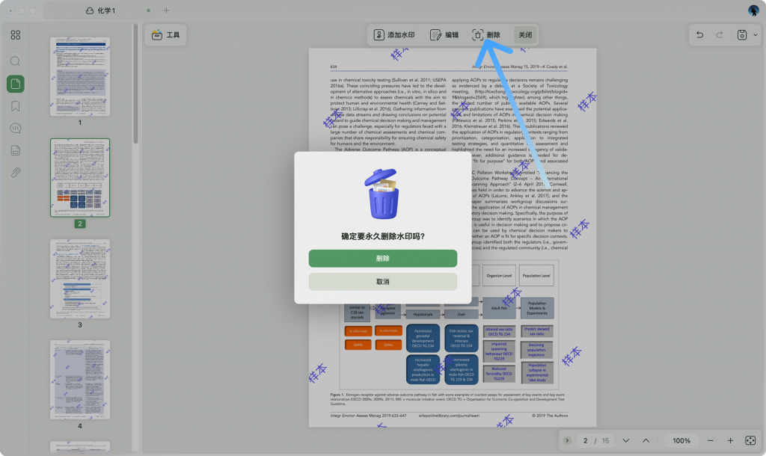Viewport: 766px width, 456px height.
Task: Click the current page number field
Action: 585,440
